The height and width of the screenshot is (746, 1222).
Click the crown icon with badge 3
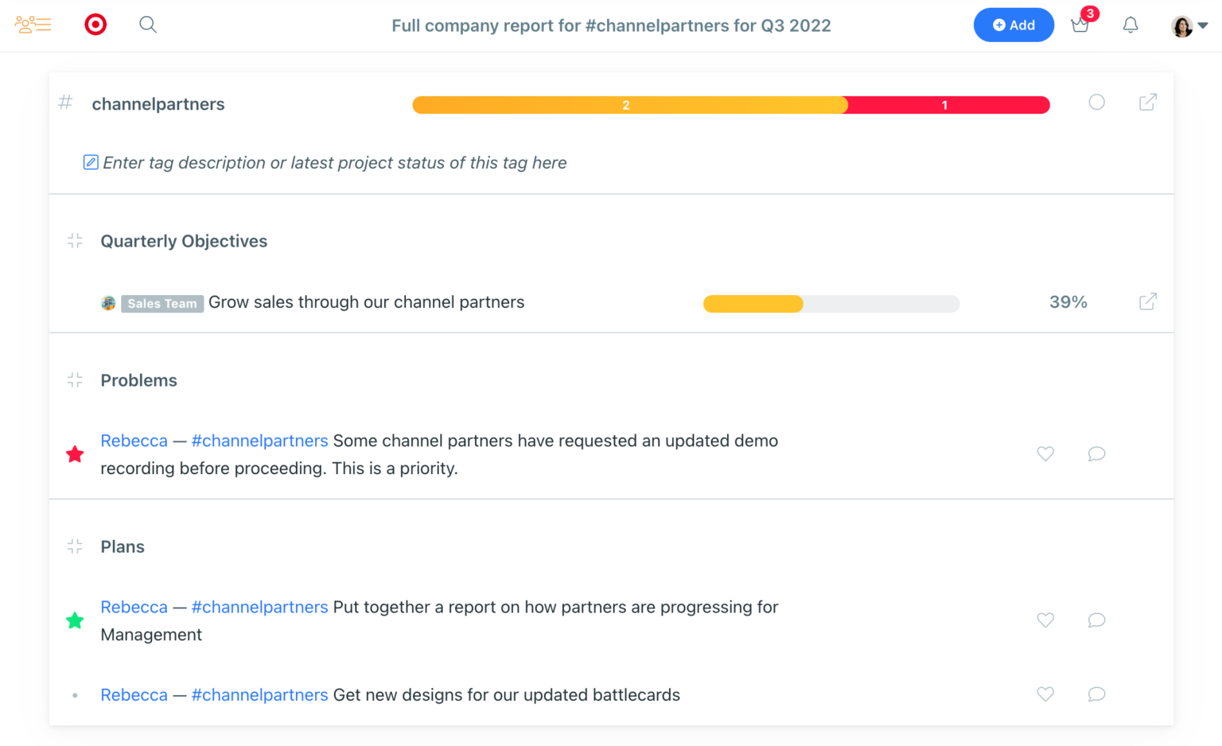tap(1080, 26)
